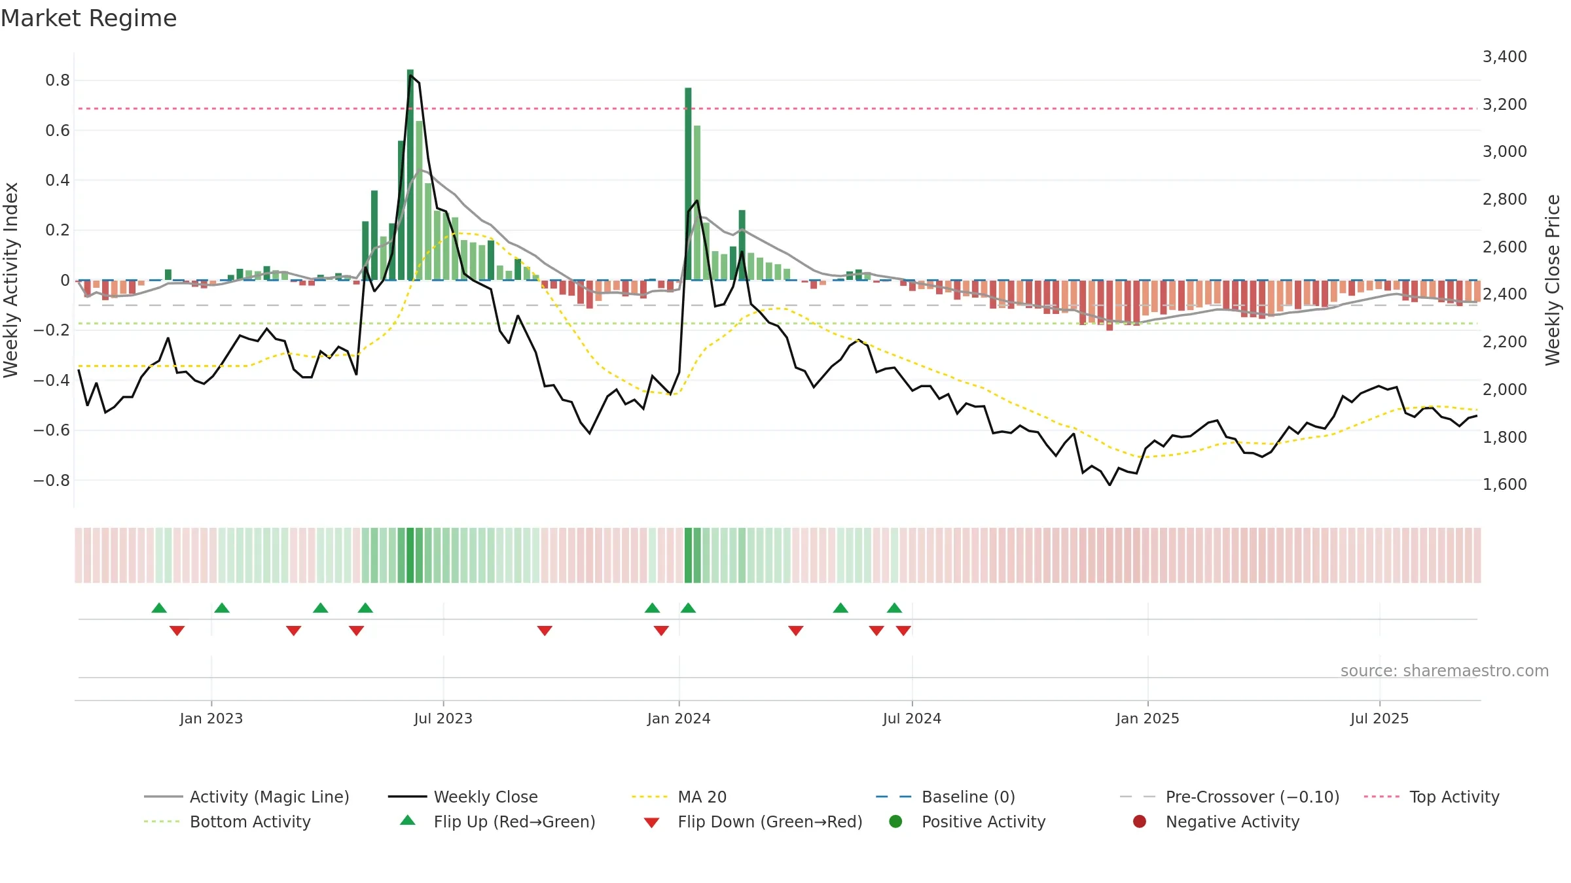Viewport: 1571px width, 883px height.
Task: Click the darkest green regime strip cell before Jul 2023
Action: [410, 555]
